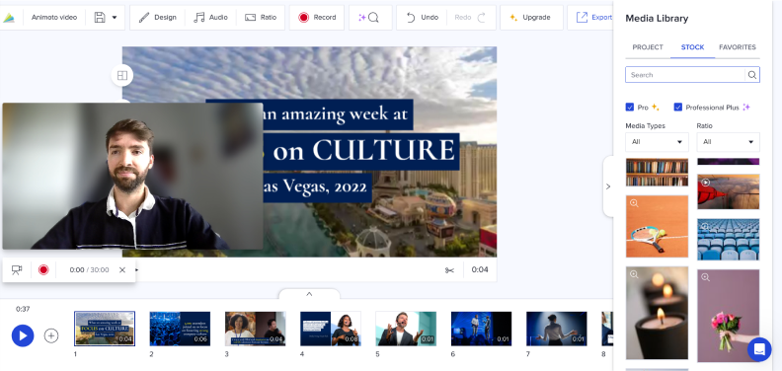Image resolution: width=782 pixels, height=371 pixels.
Task: Open the sparkle search tool
Action: [370, 18]
